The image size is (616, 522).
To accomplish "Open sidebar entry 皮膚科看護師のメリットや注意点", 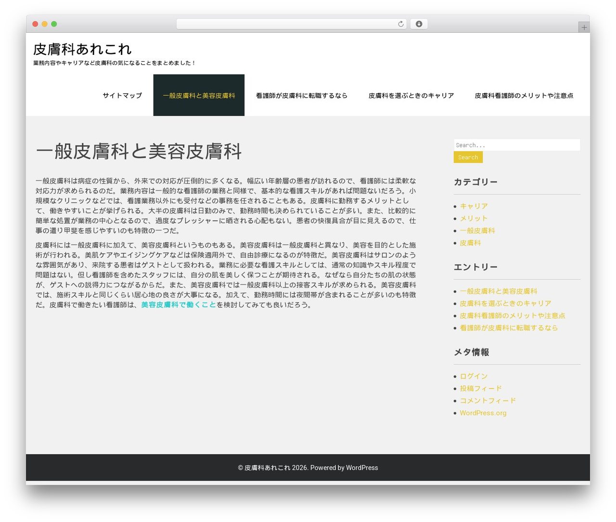I will [x=513, y=316].
